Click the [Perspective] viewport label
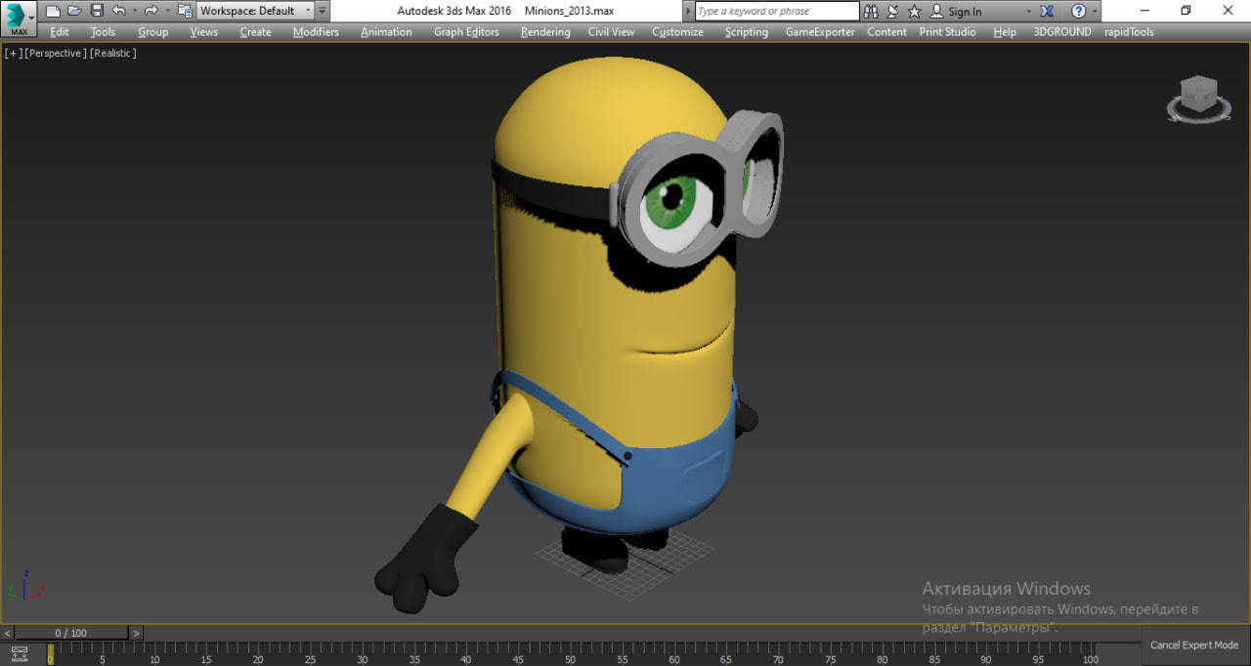The width and height of the screenshot is (1251, 666). [56, 53]
